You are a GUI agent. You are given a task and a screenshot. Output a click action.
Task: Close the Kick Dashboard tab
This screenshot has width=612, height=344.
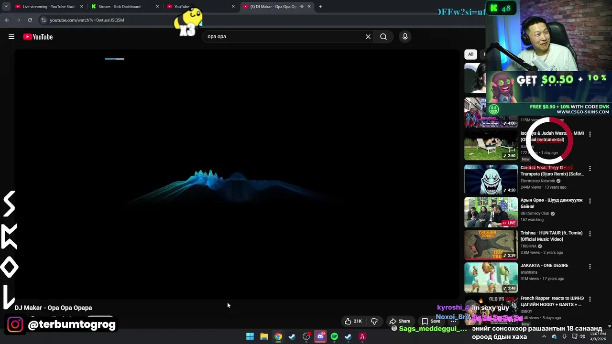pos(157,7)
